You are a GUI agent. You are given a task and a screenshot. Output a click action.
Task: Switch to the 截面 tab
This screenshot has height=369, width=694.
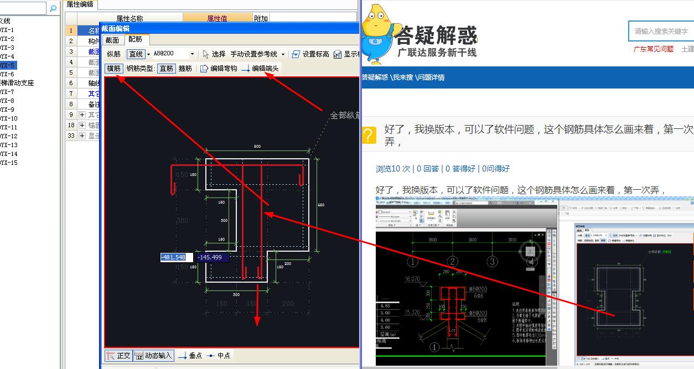point(112,40)
